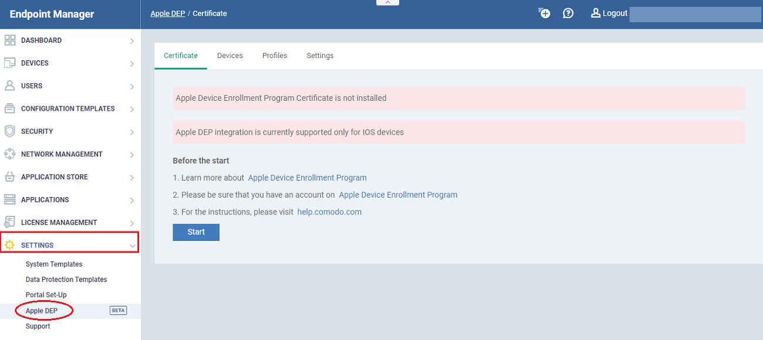The image size is (763, 340).
Task: Expand the Dashboard menu chevron
Action: pyautogui.click(x=131, y=41)
